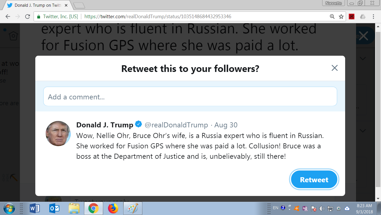Open the @realDonaldTrump handle link
This screenshot has width=381, height=215.
coord(176,125)
